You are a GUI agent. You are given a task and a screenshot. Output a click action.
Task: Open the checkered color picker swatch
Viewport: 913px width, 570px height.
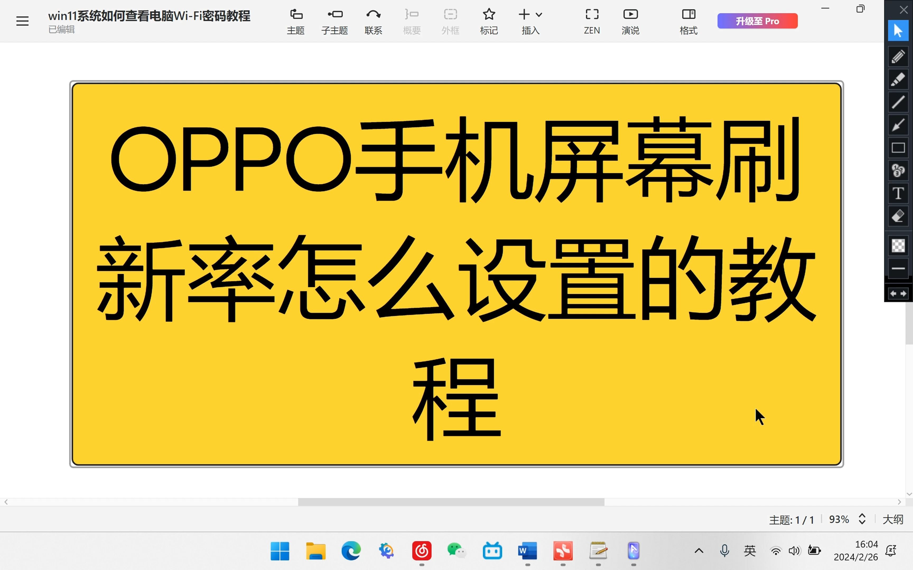[x=898, y=246]
